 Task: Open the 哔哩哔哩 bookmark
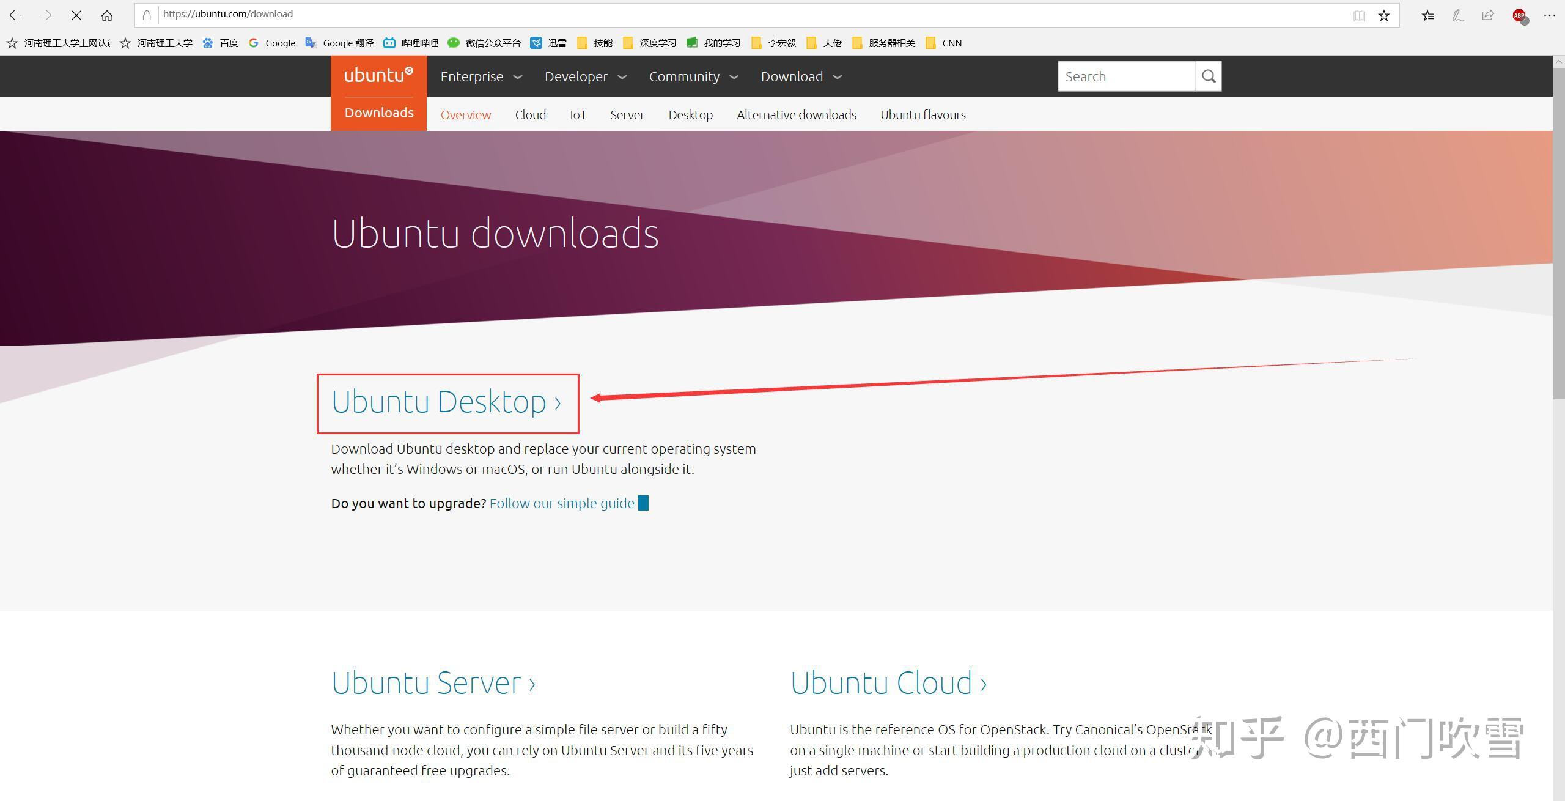pos(418,43)
